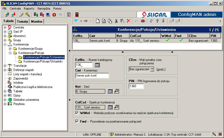Click the monitor with green play arrow icon
The width and height of the screenshot is (224, 138).
[48, 14]
